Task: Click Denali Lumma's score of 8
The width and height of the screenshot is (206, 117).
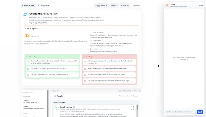Action: click(133, 107)
